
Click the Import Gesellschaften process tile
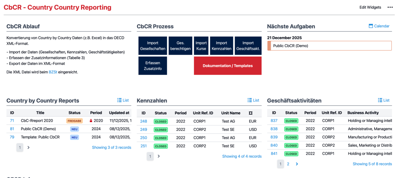[x=153, y=46]
